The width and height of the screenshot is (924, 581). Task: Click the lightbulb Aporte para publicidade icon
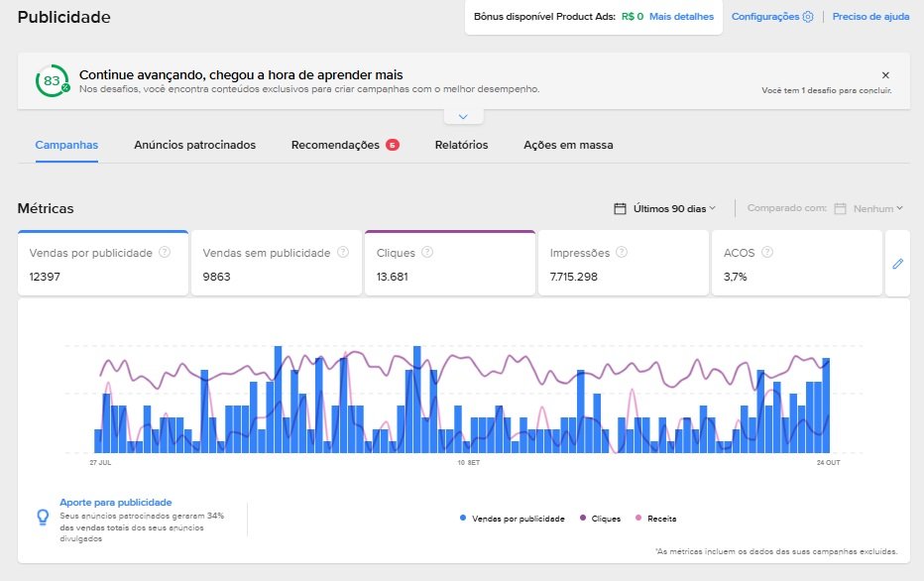coord(43,517)
